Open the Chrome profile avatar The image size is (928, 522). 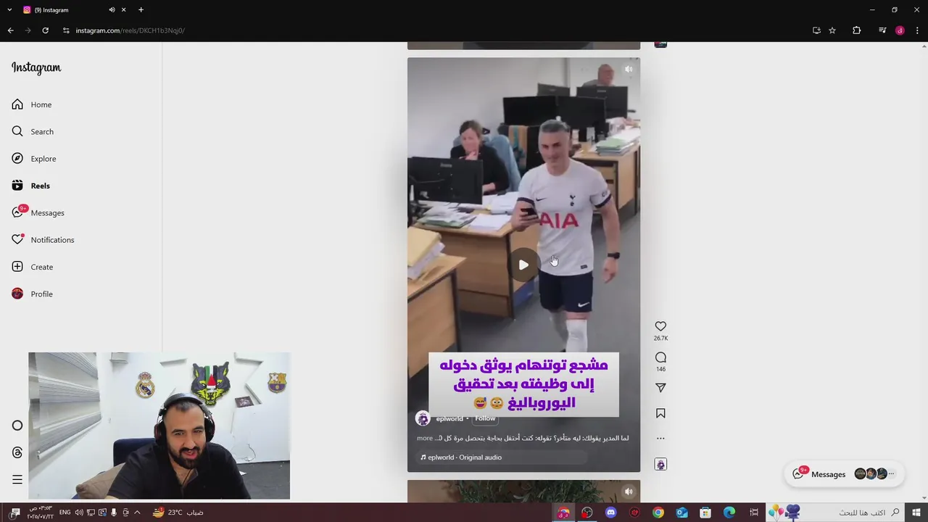tap(900, 30)
